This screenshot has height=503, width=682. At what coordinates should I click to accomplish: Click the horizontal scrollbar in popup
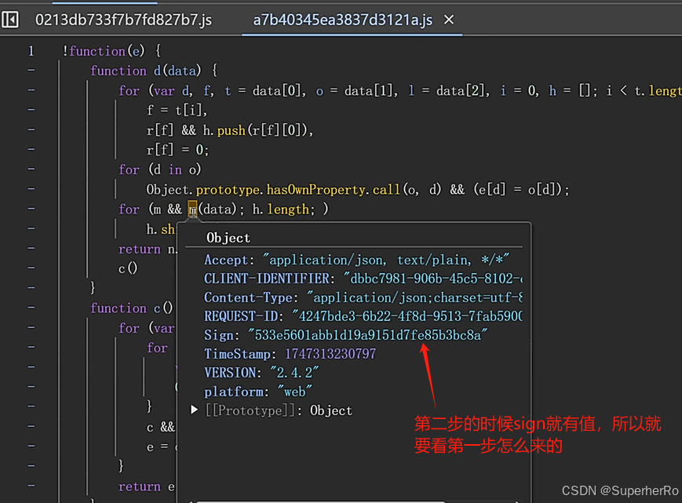(320, 501)
